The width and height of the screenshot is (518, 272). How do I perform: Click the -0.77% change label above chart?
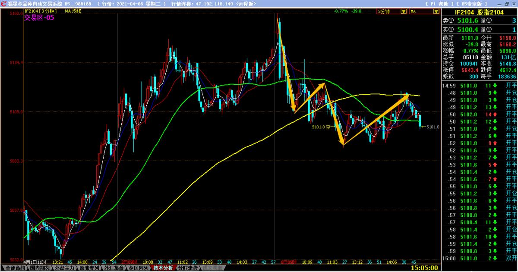tap(341, 11)
